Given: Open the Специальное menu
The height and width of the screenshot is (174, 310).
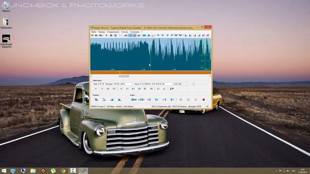Looking at the screenshot, I should click(x=113, y=32).
